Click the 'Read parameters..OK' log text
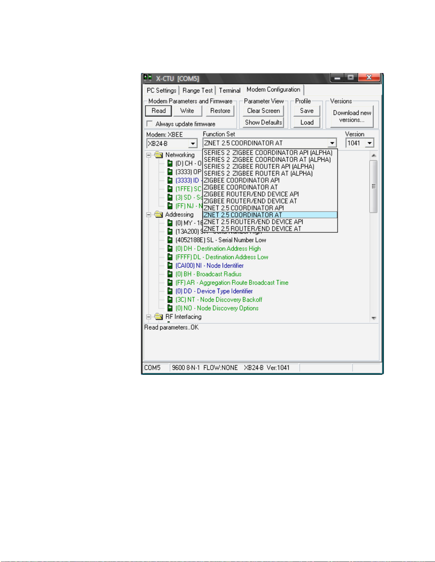 (x=171, y=327)
